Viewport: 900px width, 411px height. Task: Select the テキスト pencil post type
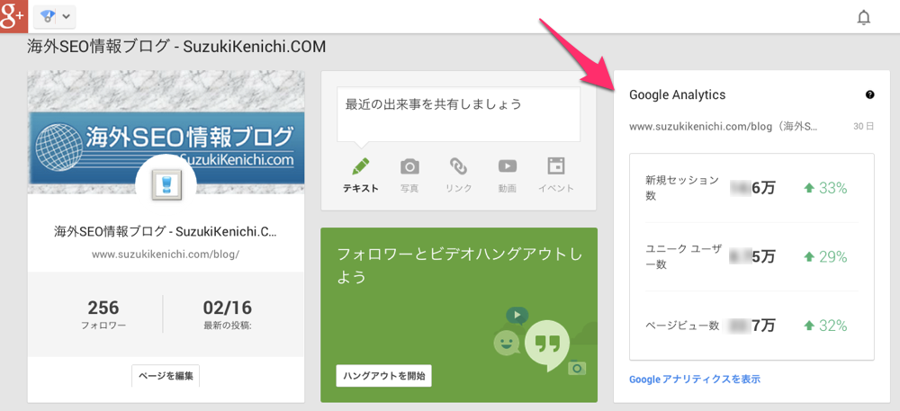click(361, 175)
